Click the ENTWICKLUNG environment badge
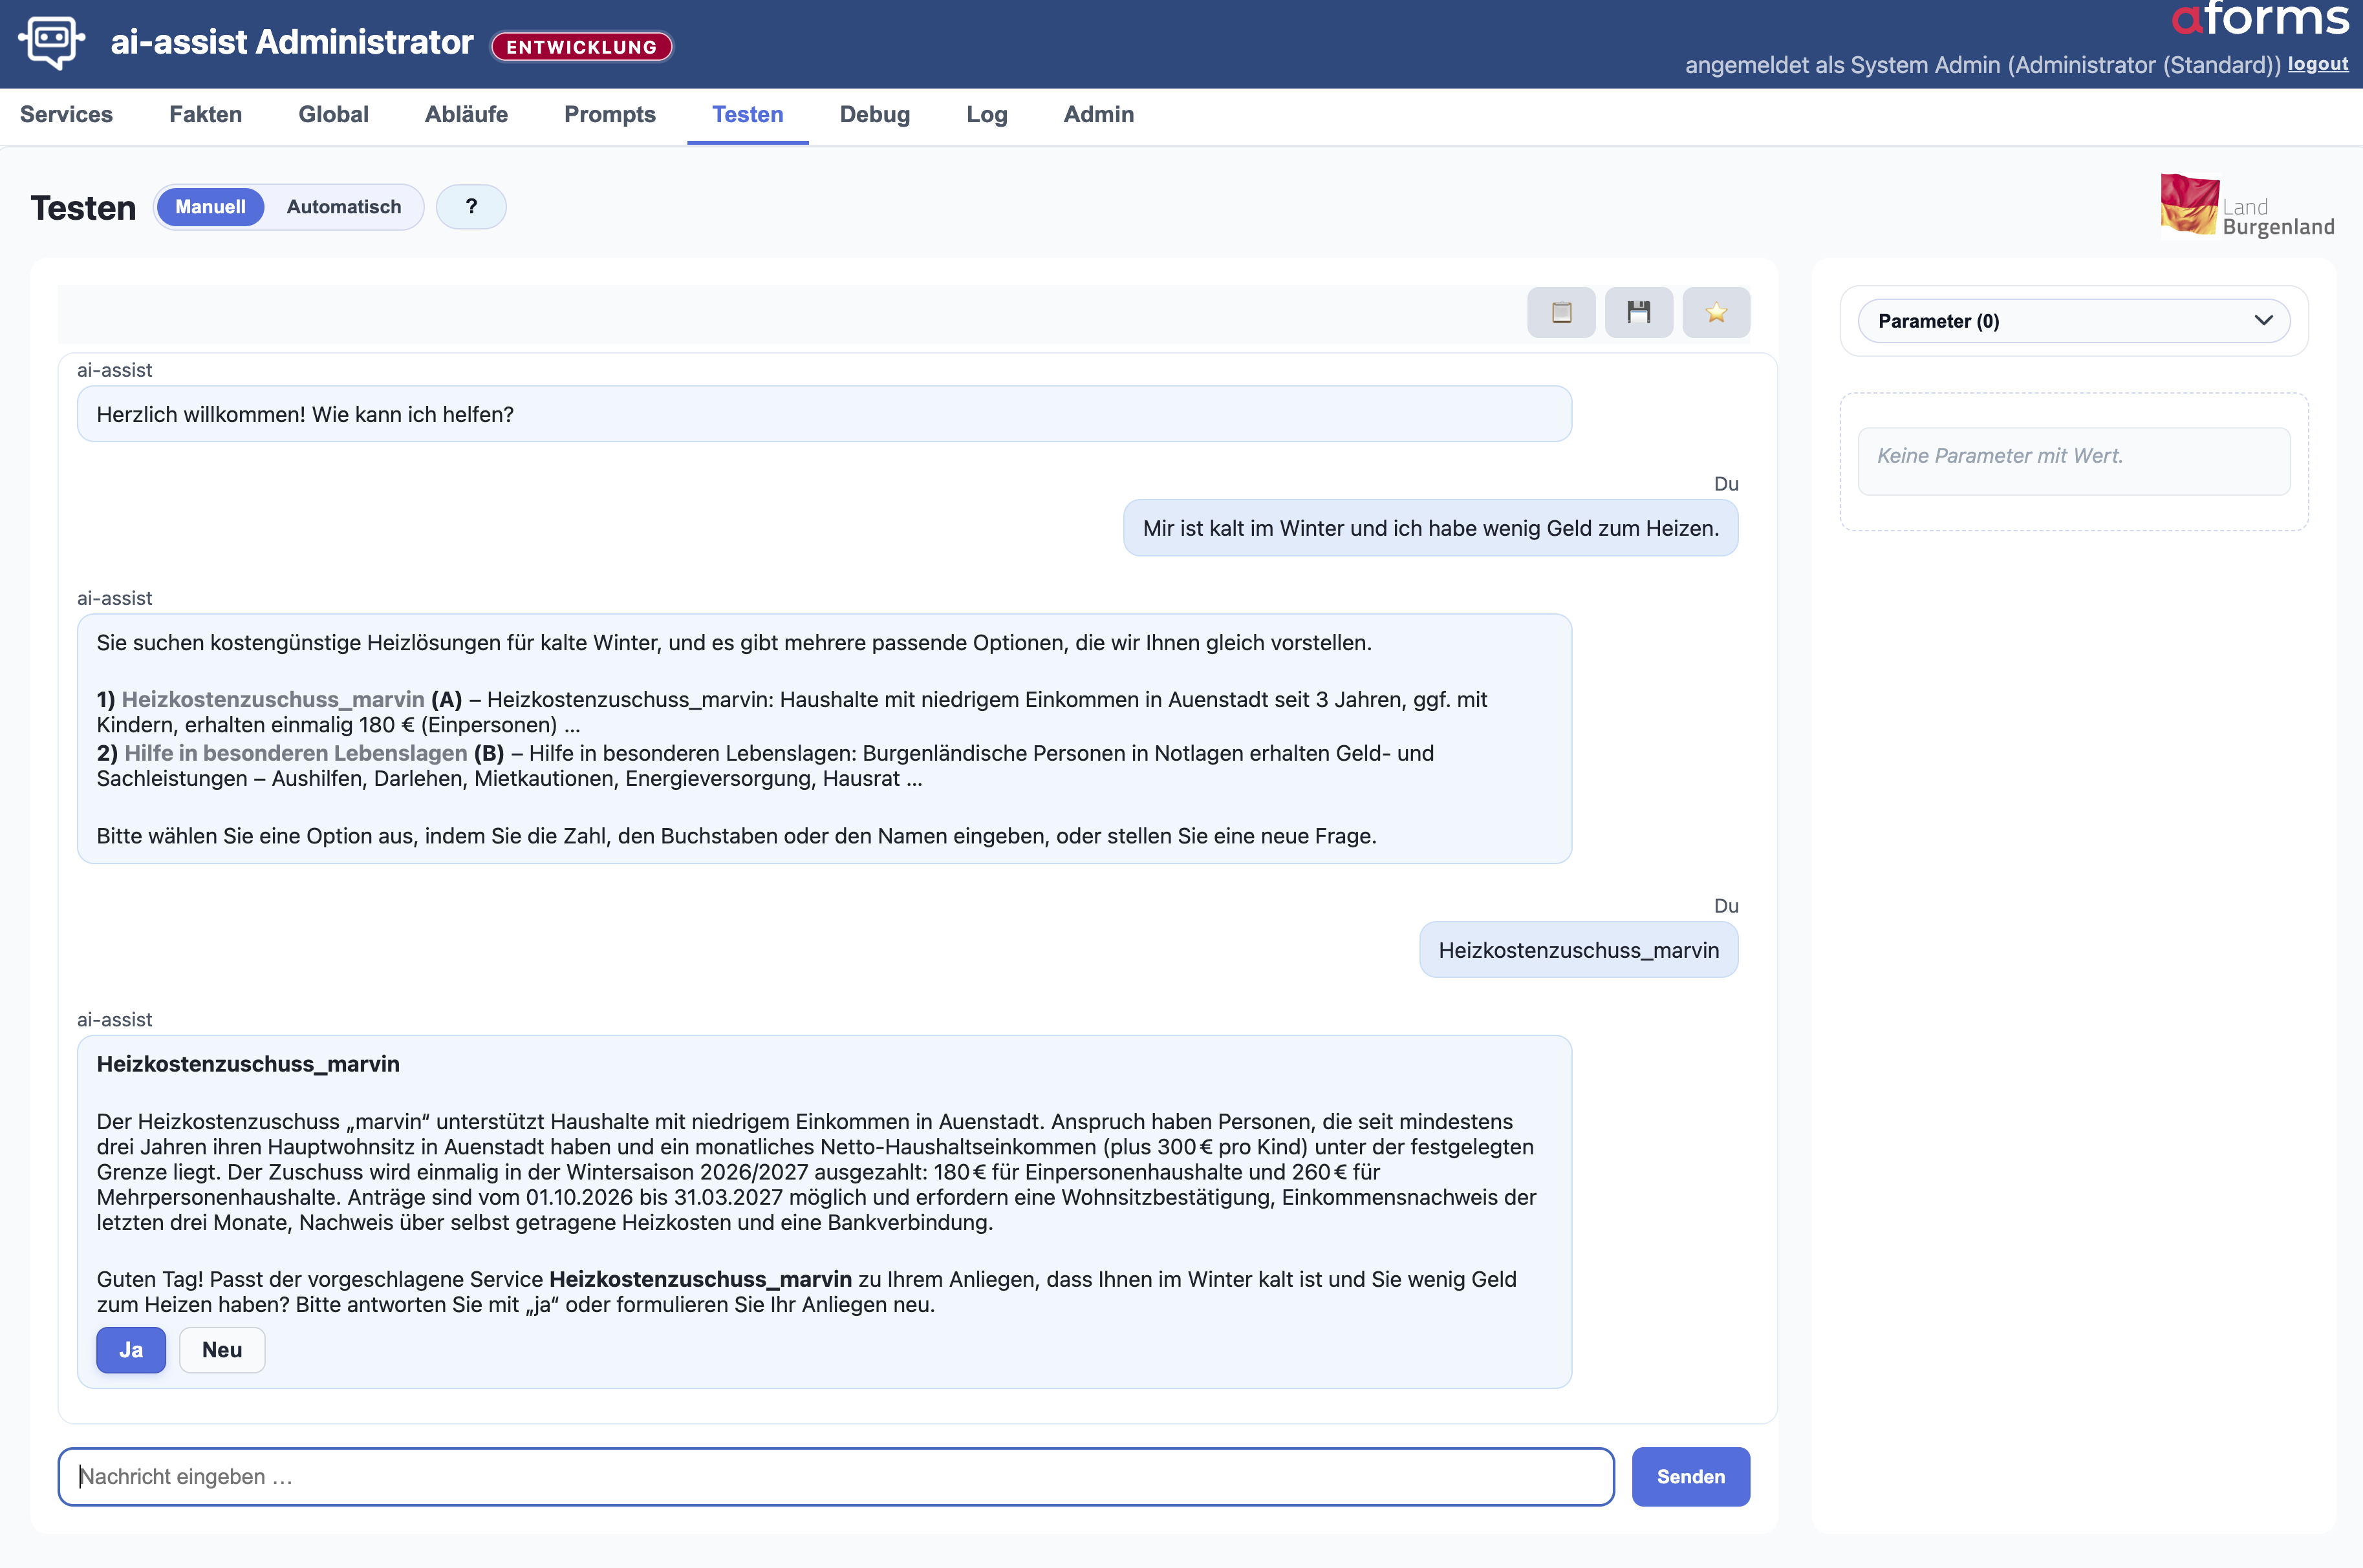 pyautogui.click(x=581, y=46)
